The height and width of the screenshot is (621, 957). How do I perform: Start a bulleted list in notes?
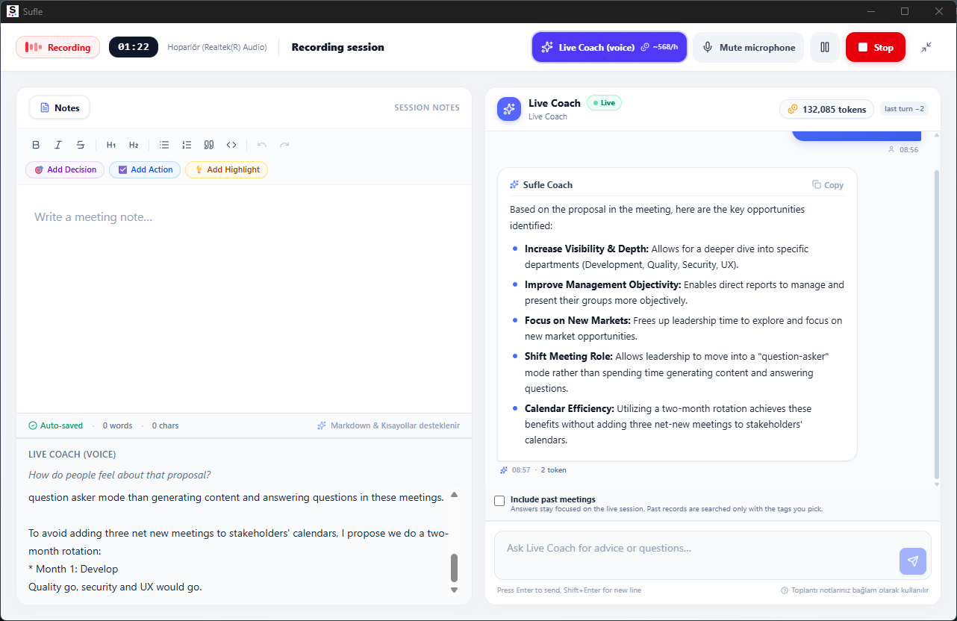click(x=164, y=145)
